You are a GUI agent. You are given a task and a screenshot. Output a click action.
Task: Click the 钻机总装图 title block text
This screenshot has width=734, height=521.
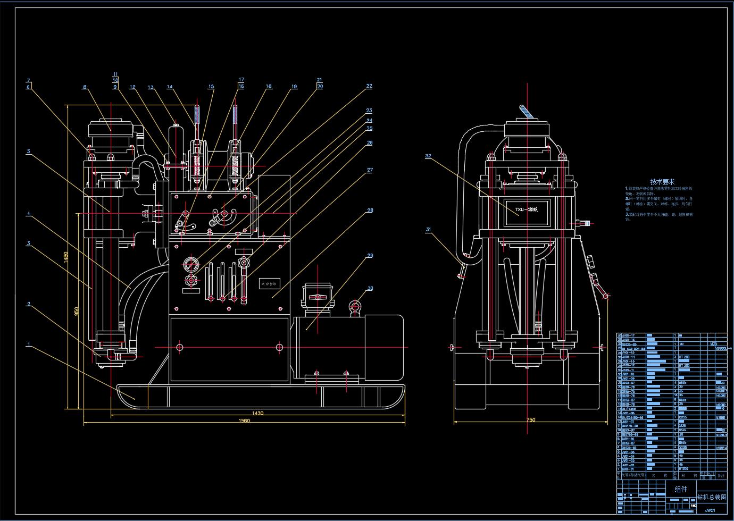pos(711,498)
